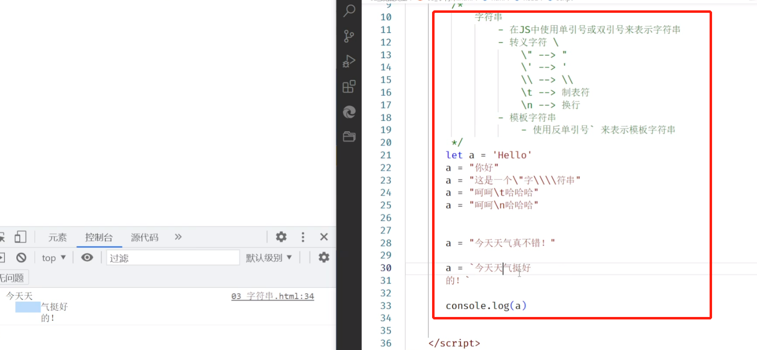Screen dimensions: 757x350
Task: Open console settings gear icon
Action: [324, 257]
